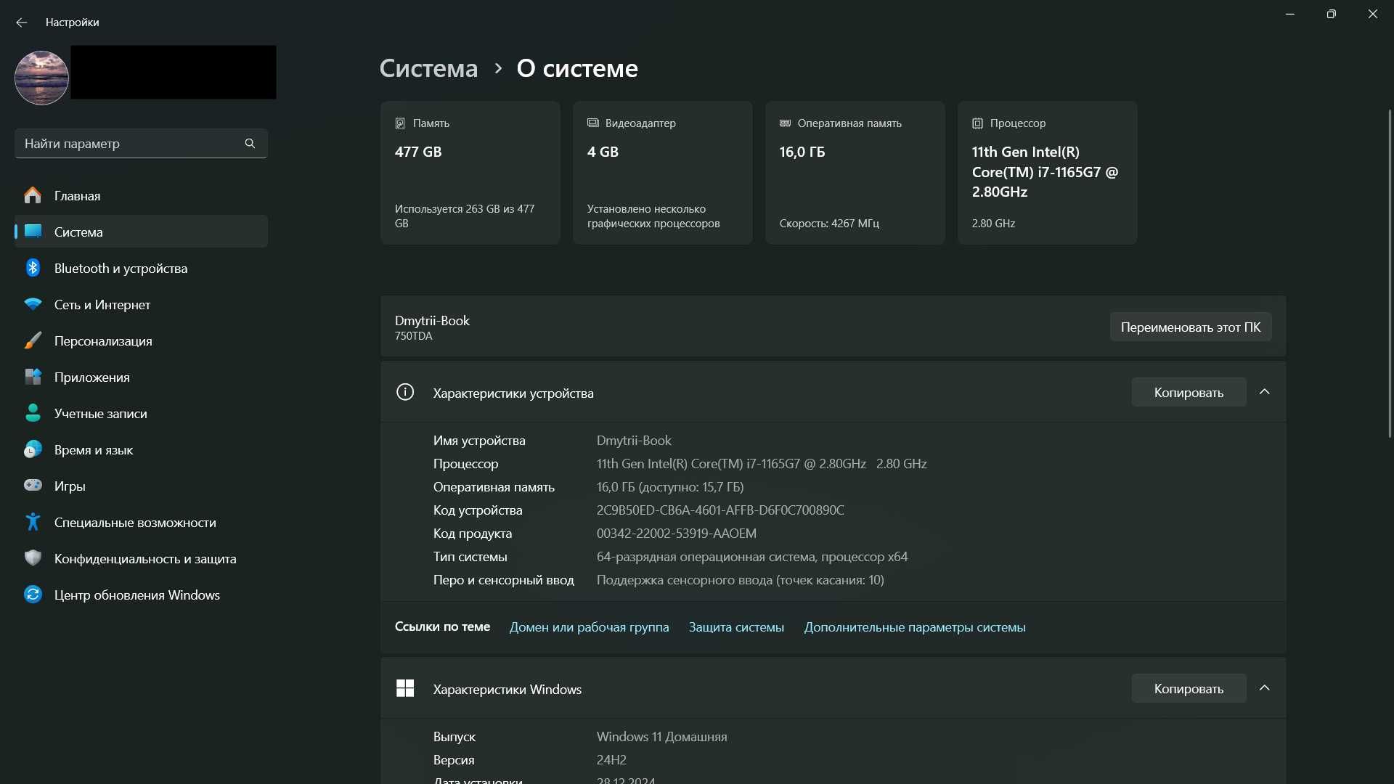Click the vertical scrollbar on the right
This screenshot has height=784, width=1394.
[x=1390, y=273]
